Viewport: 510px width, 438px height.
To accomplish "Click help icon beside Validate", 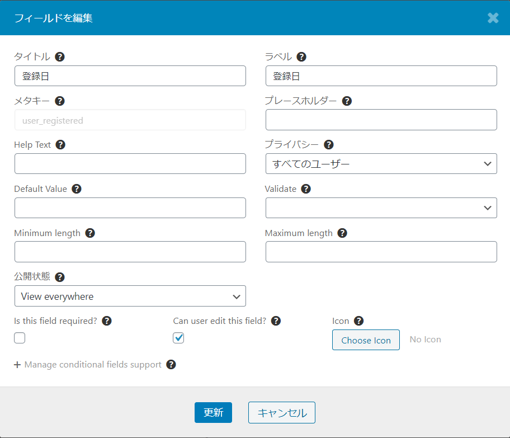I will click(x=306, y=189).
